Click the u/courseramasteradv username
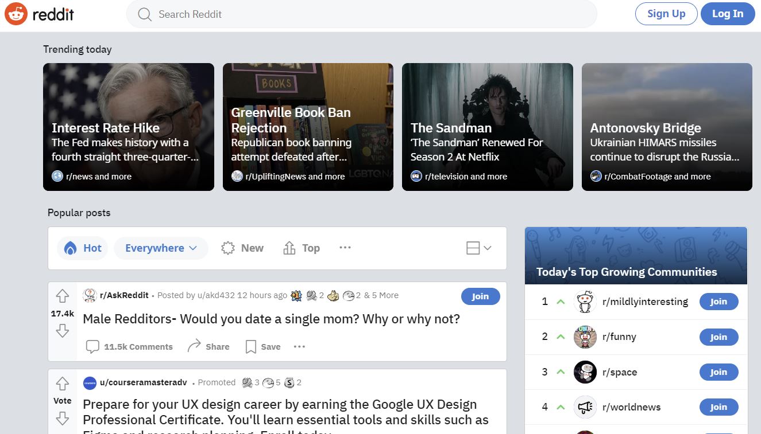This screenshot has height=434, width=761. pos(144,382)
